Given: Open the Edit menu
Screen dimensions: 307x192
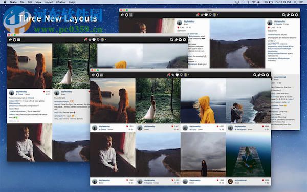Looking at the screenshot, I should 30,2.
